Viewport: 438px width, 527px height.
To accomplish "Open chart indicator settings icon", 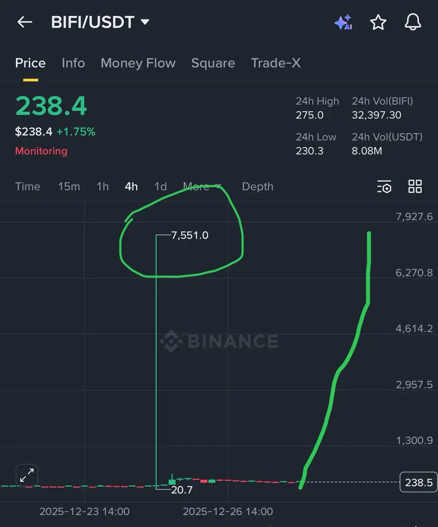I will coord(384,187).
